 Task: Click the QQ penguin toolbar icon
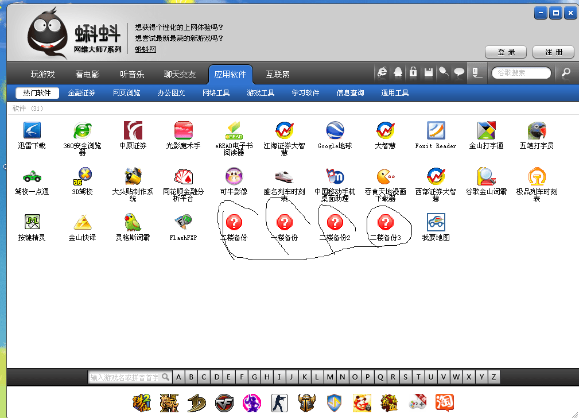398,72
